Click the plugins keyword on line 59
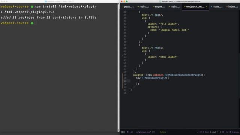Screen dimensions: 240x135 tap(138, 75)
